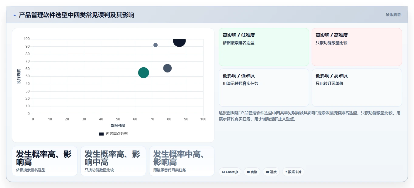This screenshot has width=414, height=188.
Task: Open the 发生概率高、影响高 data card
Action: (45, 161)
